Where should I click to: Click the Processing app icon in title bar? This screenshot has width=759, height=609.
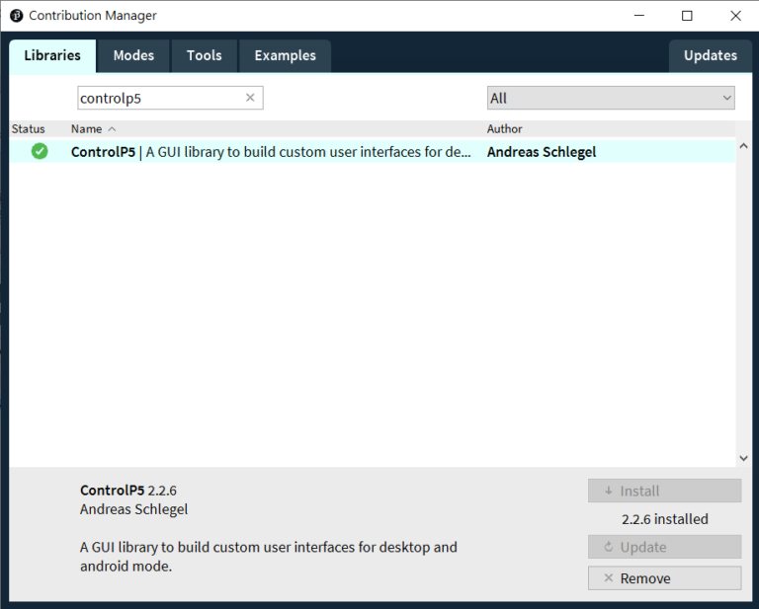point(16,16)
